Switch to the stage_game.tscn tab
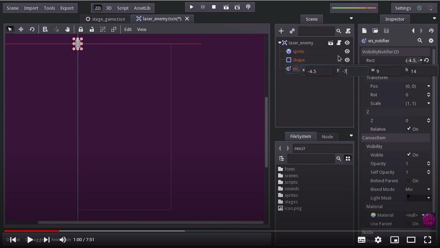This screenshot has height=248, width=440. (x=105, y=19)
